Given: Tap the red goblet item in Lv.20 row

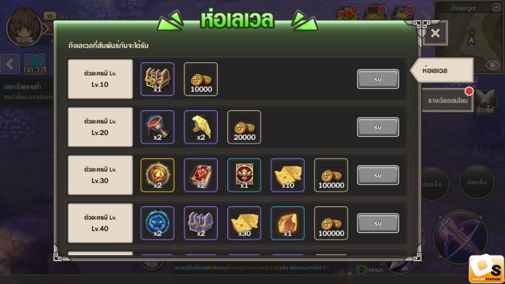Looking at the screenshot, I should (x=157, y=127).
